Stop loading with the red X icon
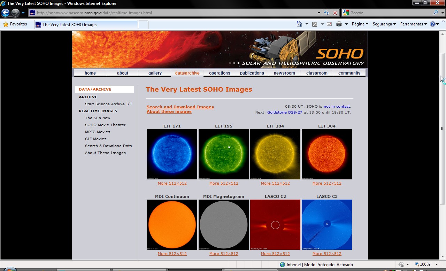Image resolution: width=446 pixels, height=271 pixels. click(x=335, y=13)
